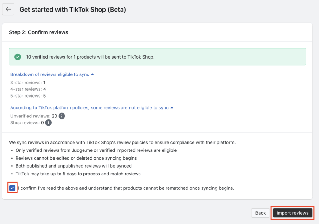Select the '5-star reviews: 5' line
Screen dimensions: 319x224
click(28, 96)
